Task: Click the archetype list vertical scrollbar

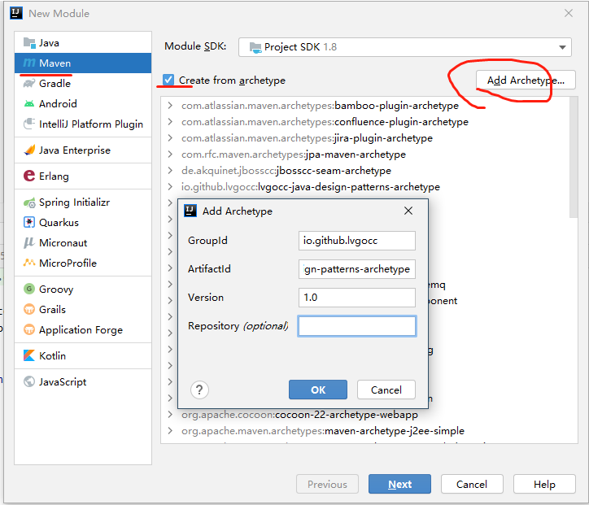Action: coord(574,157)
